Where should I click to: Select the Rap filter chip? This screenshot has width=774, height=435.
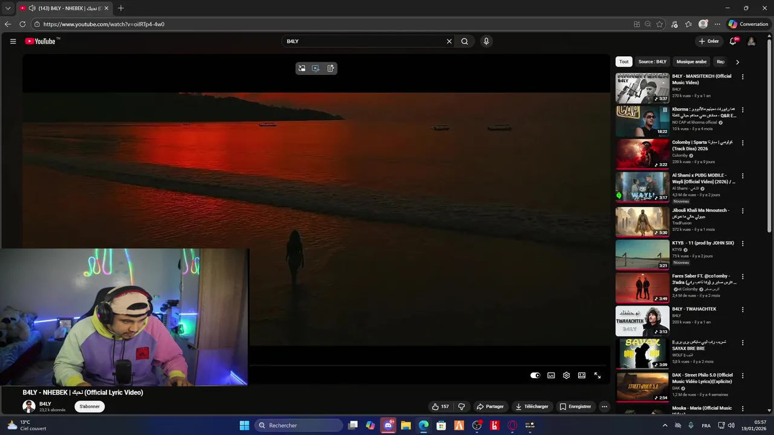pos(720,62)
